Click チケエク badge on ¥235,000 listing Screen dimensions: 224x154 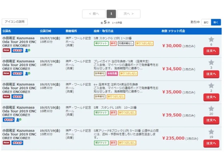click(17, 143)
